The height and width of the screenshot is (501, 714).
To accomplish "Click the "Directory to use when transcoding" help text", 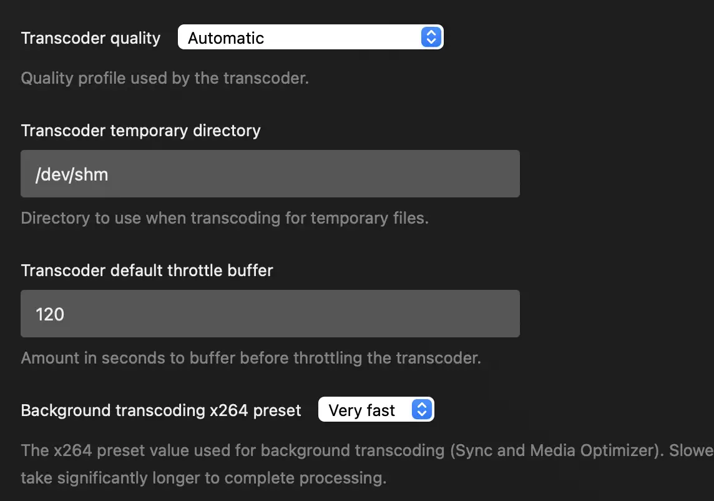I will (x=225, y=219).
